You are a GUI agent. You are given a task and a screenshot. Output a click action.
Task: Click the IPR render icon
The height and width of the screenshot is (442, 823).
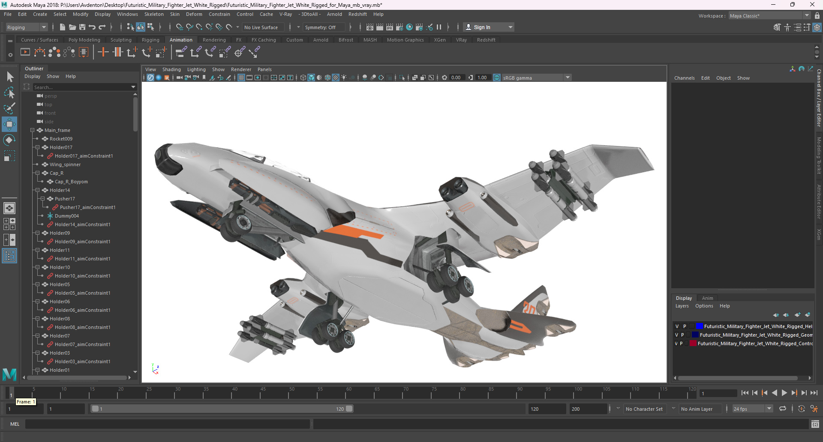click(x=390, y=27)
